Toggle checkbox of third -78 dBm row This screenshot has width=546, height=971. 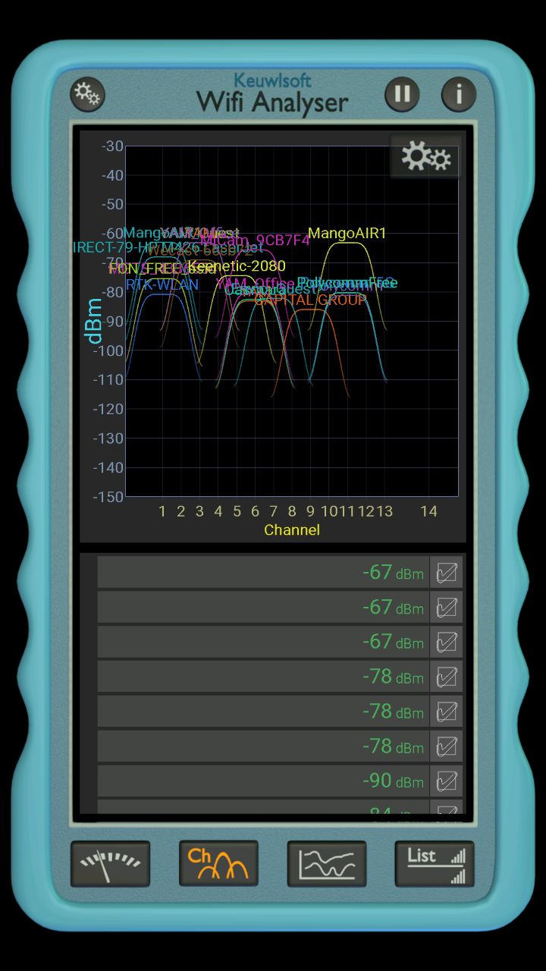[447, 746]
